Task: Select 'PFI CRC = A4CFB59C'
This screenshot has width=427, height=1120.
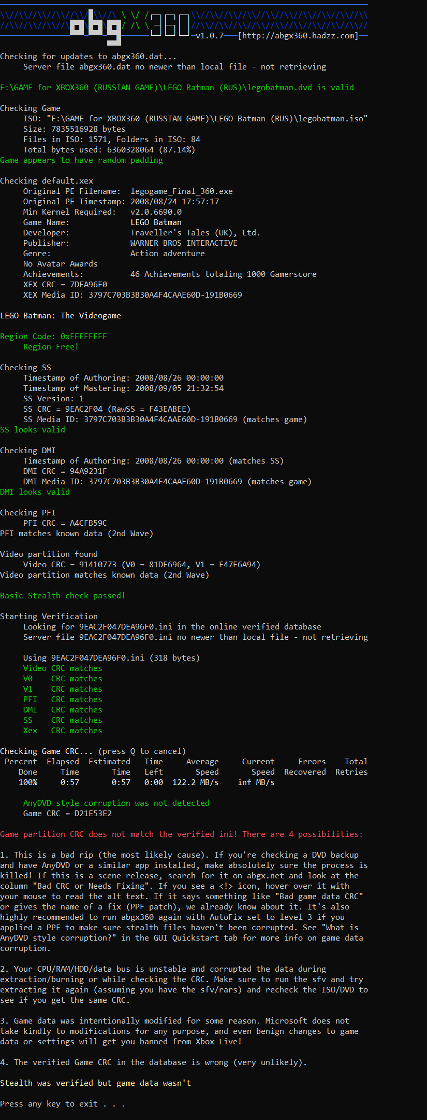Action: [65, 523]
